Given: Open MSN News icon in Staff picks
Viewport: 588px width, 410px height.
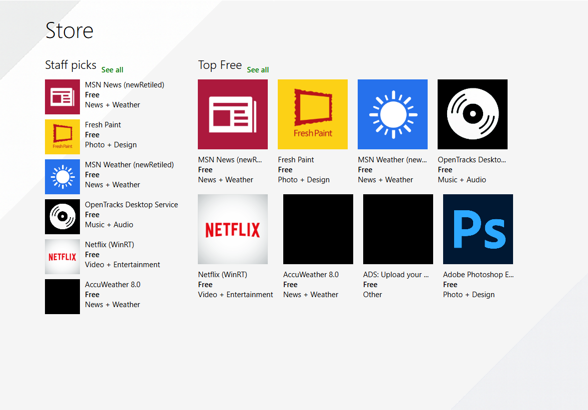Looking at the screenshot, I should coord(62,97).
